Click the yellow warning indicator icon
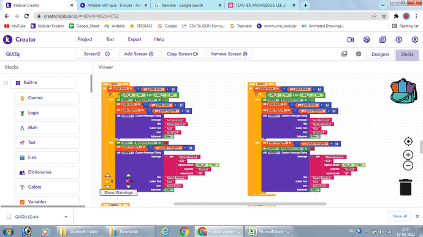423x237 pixels. point(107,181)
